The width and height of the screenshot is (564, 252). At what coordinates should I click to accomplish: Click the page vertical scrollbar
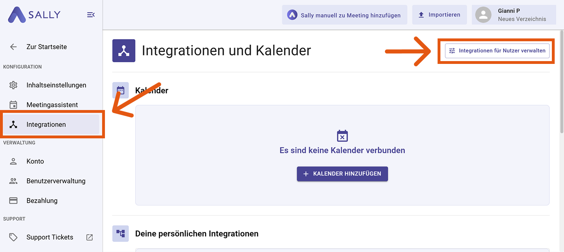click(x=561, y=81)
